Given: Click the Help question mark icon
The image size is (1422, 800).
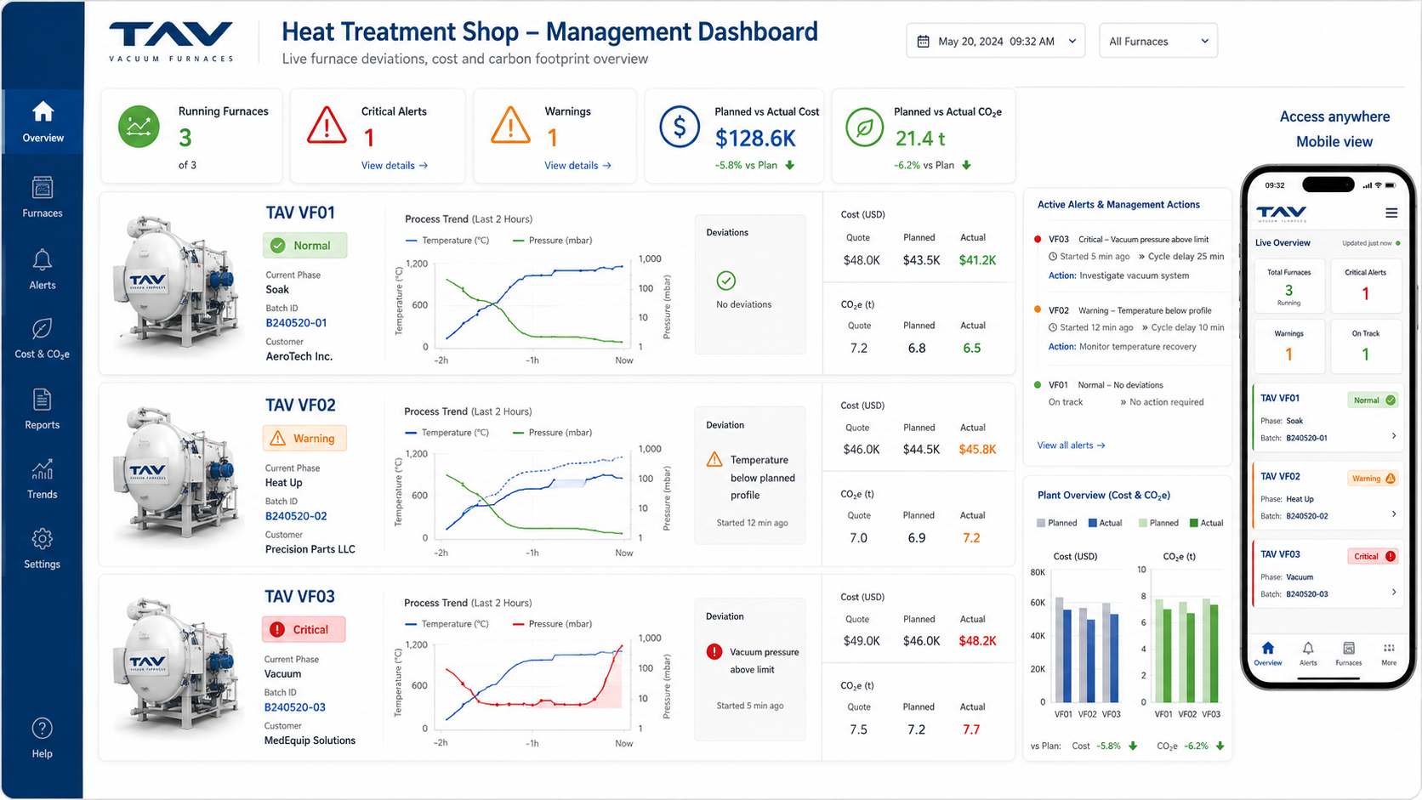Looking at the screenshot, I should tap(43, 729).
